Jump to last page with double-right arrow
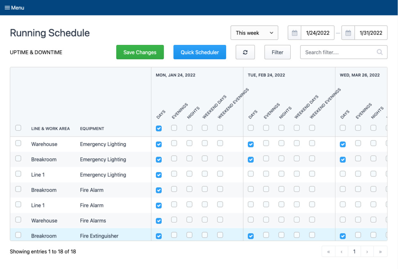 (381, 251)
